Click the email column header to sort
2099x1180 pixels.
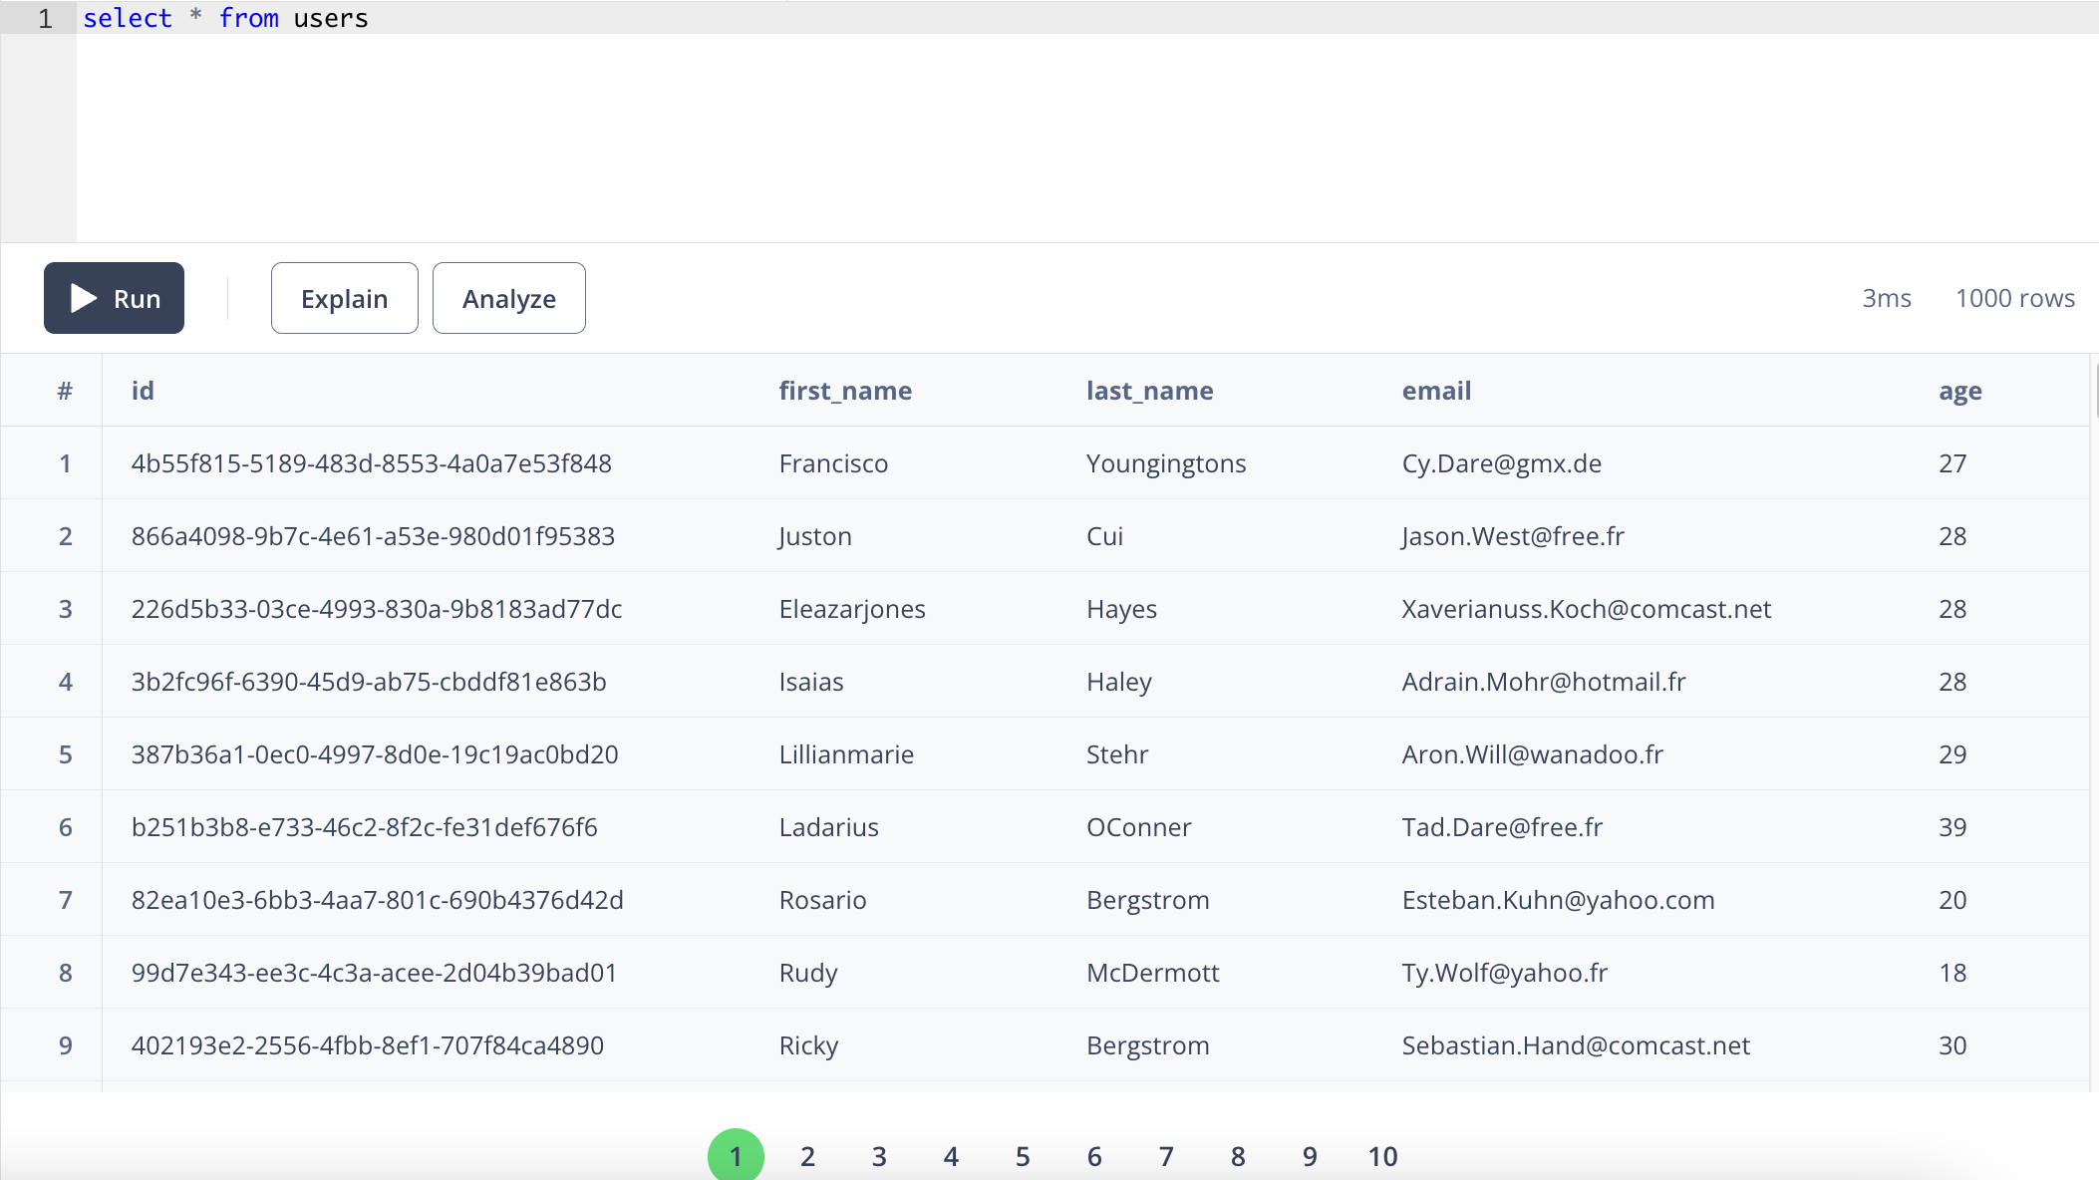pos(1436,391)
